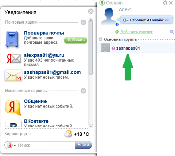Open the Gmail envelope icon

pyautogui.click(x=13, y=75)
